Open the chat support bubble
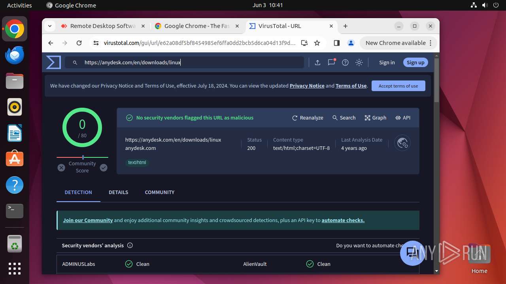 pos(412,253)
